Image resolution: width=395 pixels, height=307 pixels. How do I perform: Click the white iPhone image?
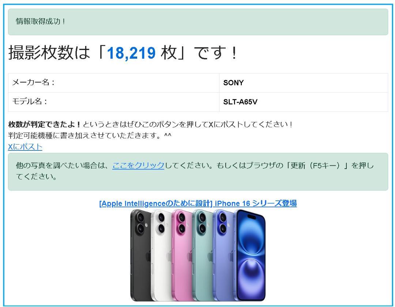point(161,255)
